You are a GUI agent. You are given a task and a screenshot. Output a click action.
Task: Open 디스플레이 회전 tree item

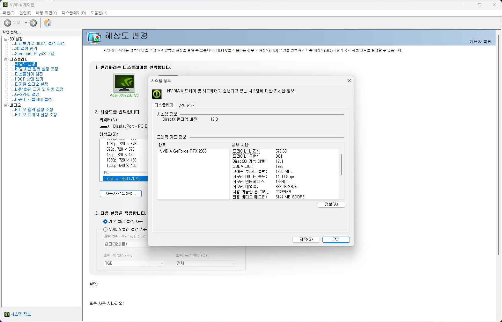tap(29, 74)
